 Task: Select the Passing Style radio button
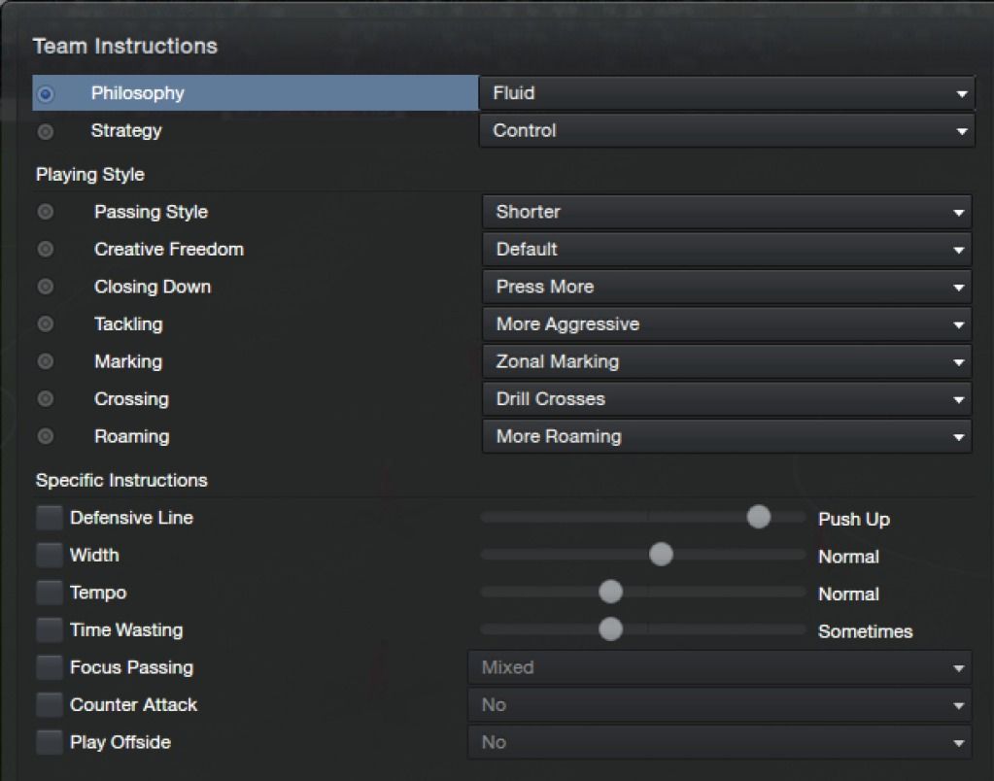(x=46, y=212)
